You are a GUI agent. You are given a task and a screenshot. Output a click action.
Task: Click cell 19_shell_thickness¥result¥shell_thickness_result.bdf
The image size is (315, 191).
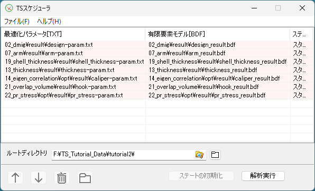tap(218, 62)
